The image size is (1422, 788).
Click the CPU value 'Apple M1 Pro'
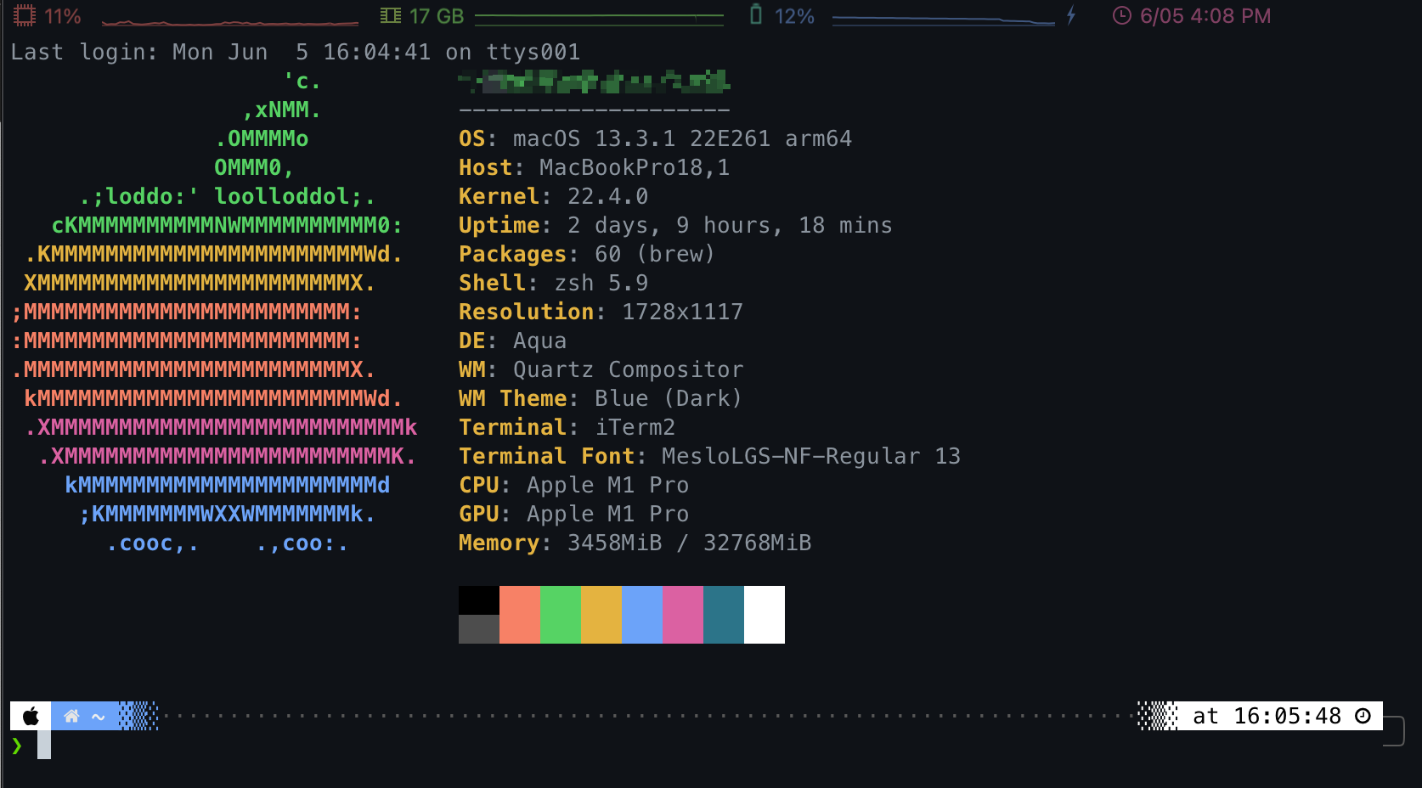coord(607,485)
